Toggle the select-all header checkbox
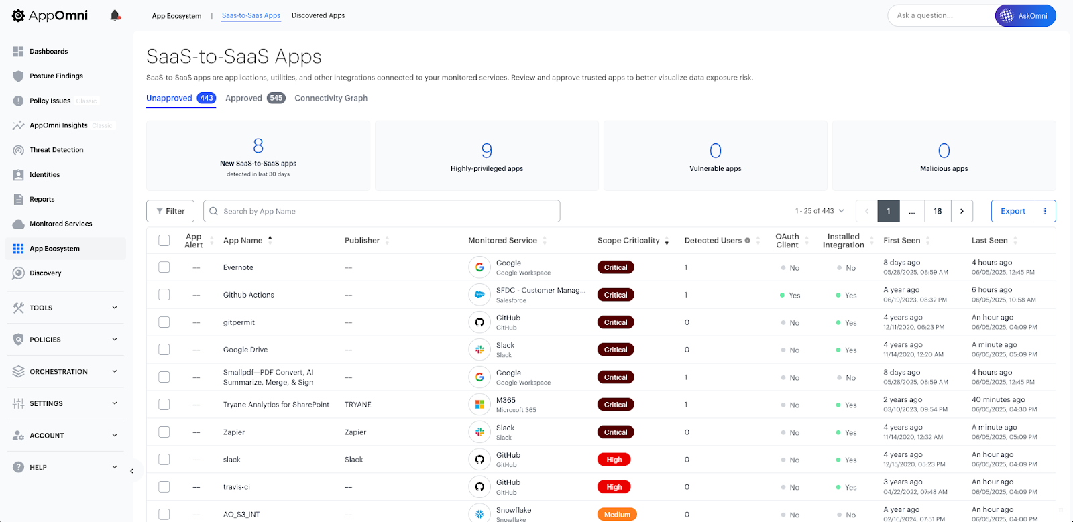Screen dimensions: 1073x522 coord(164,240)
